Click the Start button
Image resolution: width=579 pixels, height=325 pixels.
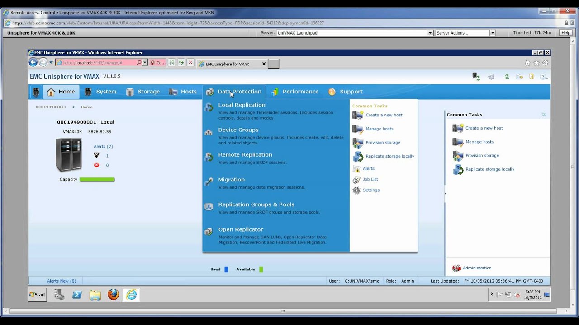pyautogui.click(x=38, y=295)
